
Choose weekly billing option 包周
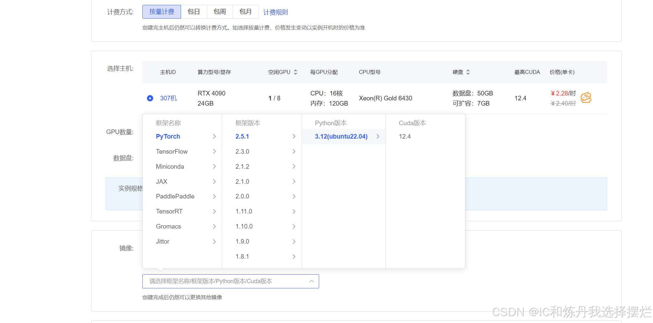coord(220,12)
